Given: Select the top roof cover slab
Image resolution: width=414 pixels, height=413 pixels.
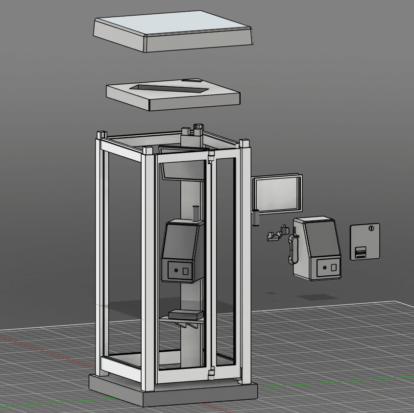Looking at the screenshot, I should pyautogui.click(x=173, y=31).
